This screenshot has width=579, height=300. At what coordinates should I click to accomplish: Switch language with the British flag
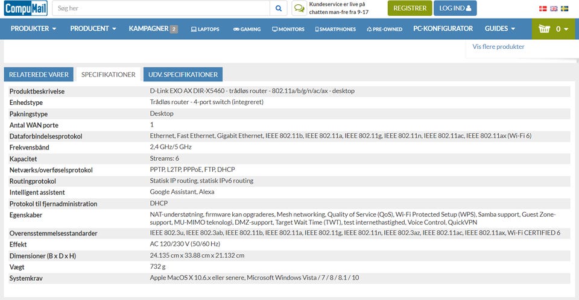[x=554, y=8]
